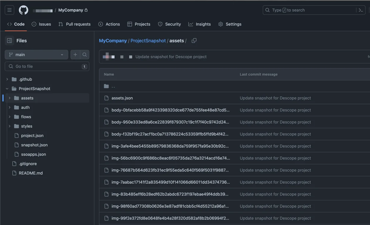
Task: Switch to the Pull requests tab
Action: tap(74, 24)
